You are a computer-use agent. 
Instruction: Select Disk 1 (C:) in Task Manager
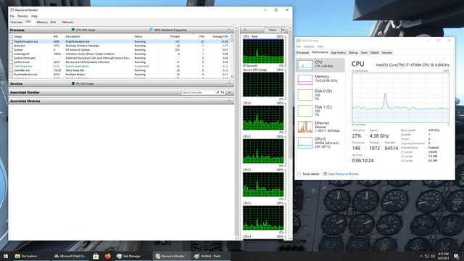point(320,111)
